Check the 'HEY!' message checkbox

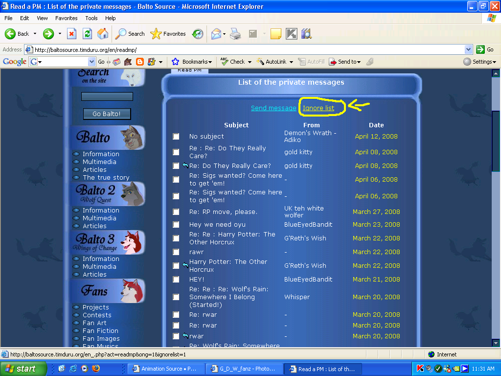pyautogui.click(x=176, y=280)
